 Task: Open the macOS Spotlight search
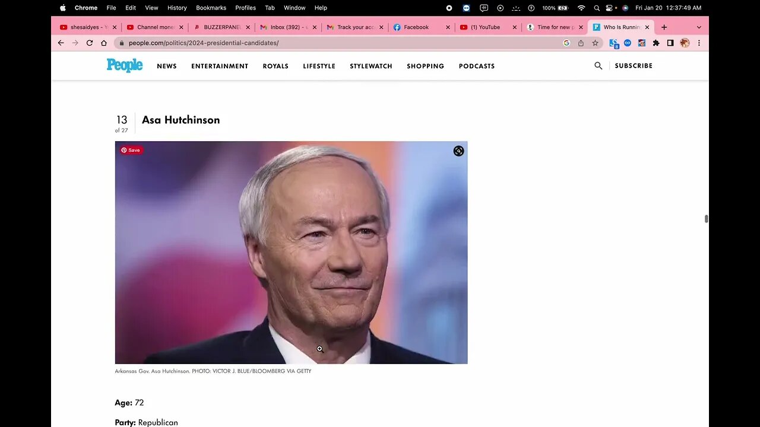597,8
